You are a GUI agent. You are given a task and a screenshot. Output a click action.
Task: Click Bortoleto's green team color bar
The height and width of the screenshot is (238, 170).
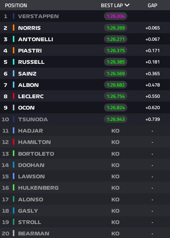(x=14, y=154)
